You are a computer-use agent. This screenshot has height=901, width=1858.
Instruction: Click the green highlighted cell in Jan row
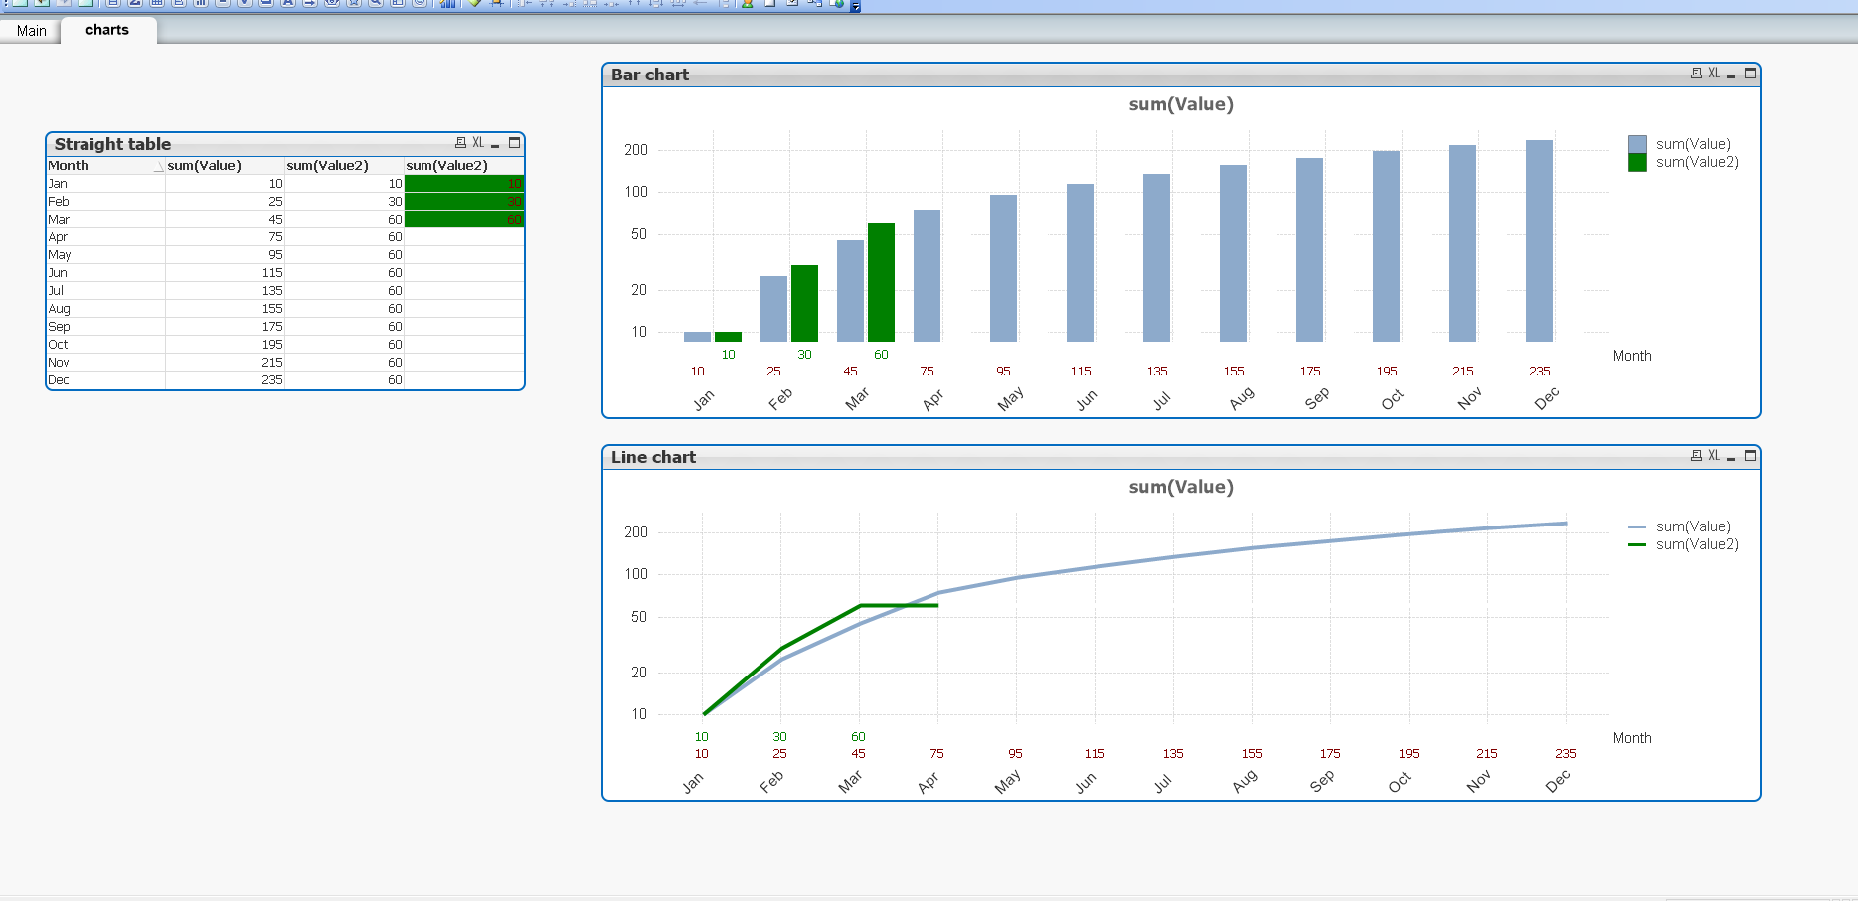click(x=463, y=184)
